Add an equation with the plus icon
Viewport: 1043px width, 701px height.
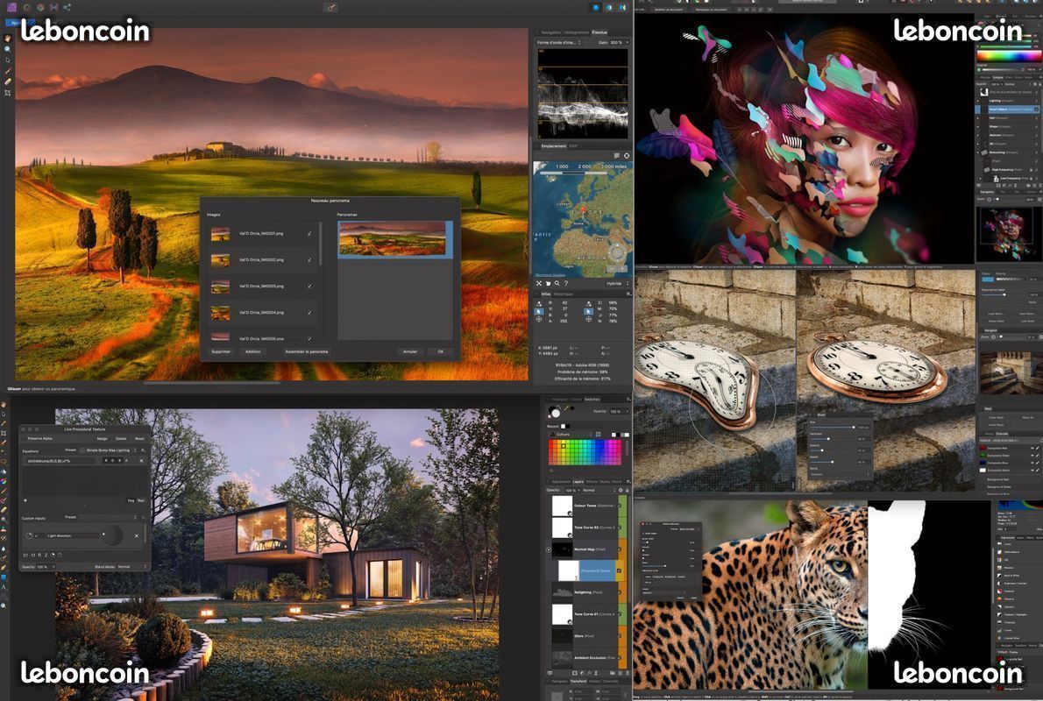coord(25,500)
